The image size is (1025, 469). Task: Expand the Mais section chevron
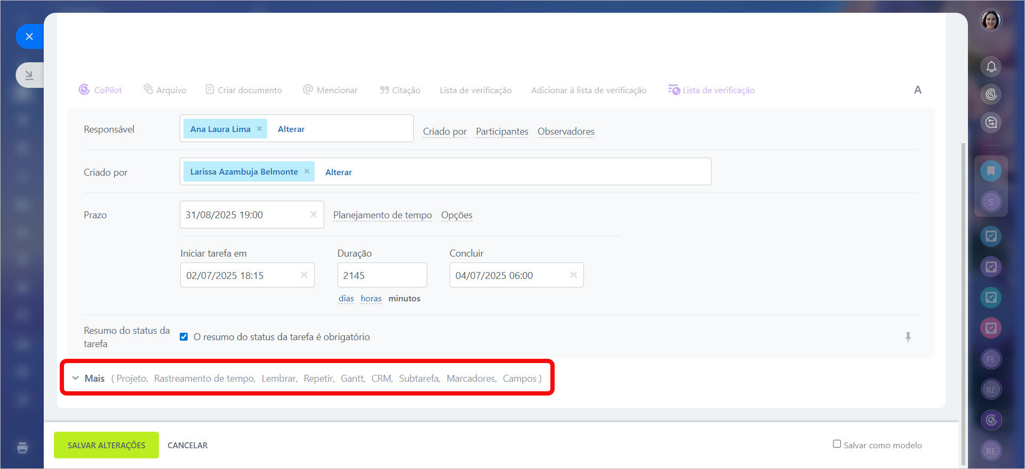75,378
